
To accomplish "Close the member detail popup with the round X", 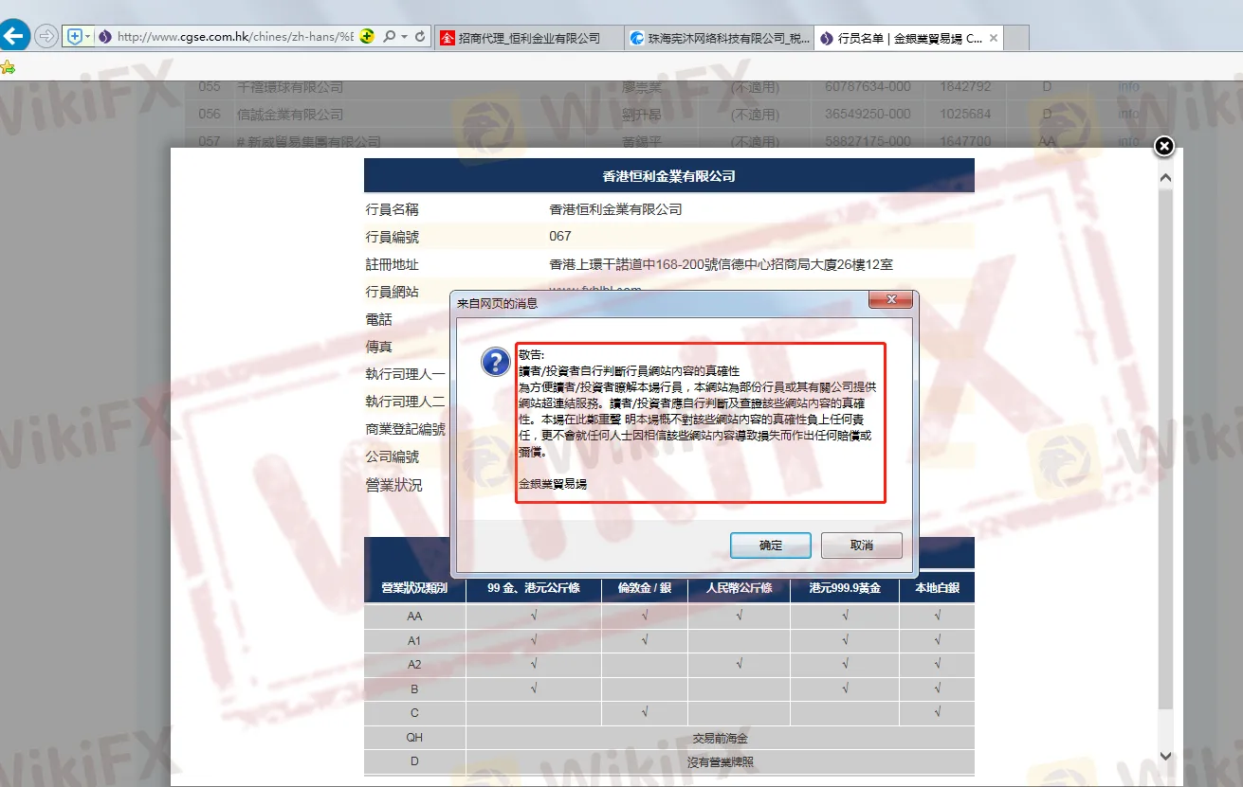I will pyautogui.click(x=1164, y=146).
